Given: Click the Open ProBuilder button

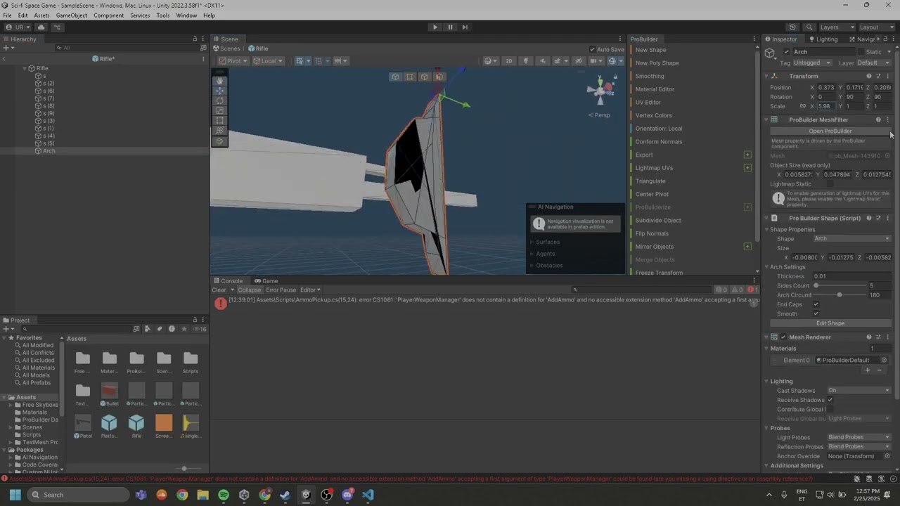Looking at the screenshot, I should pyautogui.click(x=830, y=131).
